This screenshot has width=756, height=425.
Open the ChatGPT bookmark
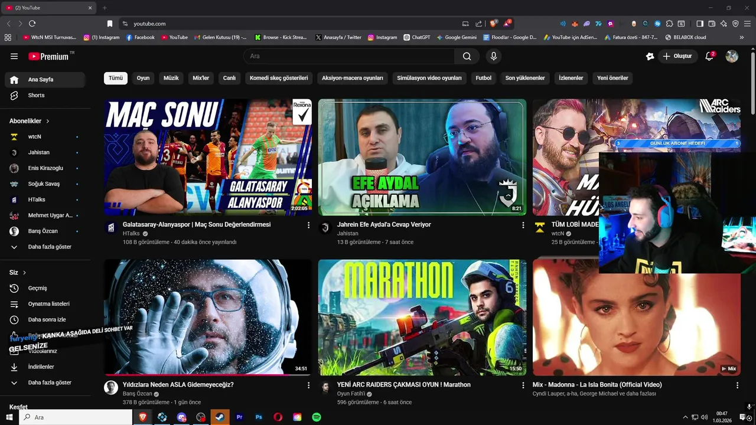417,37
